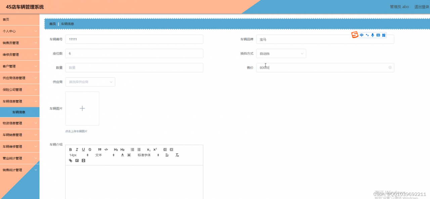
Task: Open the text background color picker
Action: tap(129, 155)
